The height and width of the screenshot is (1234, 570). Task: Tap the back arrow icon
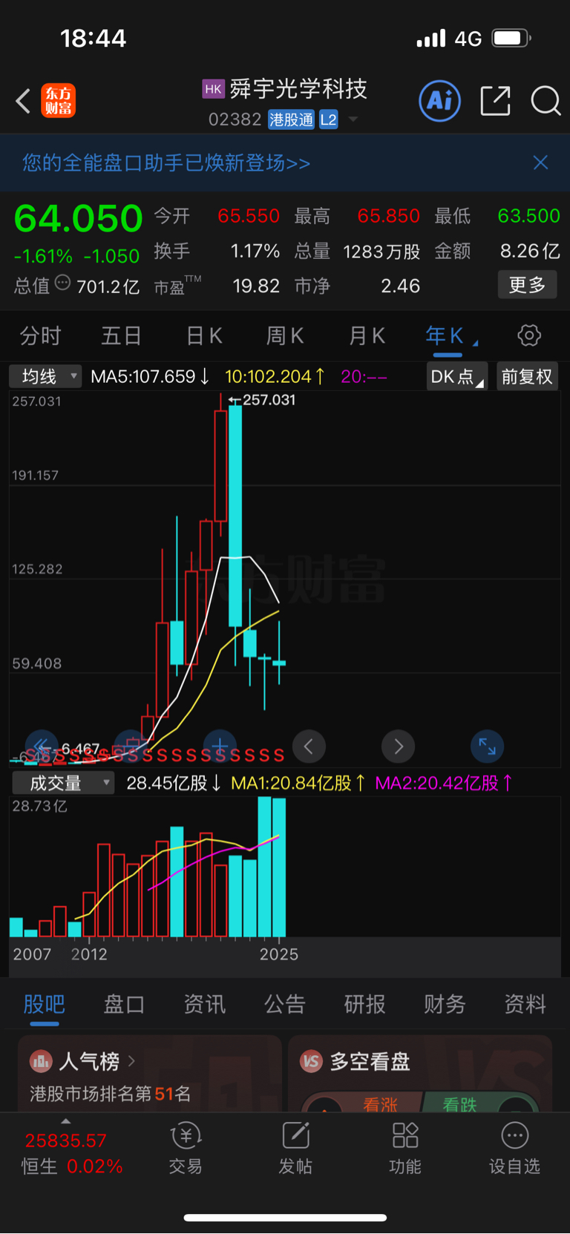click(x=24, y=101)
